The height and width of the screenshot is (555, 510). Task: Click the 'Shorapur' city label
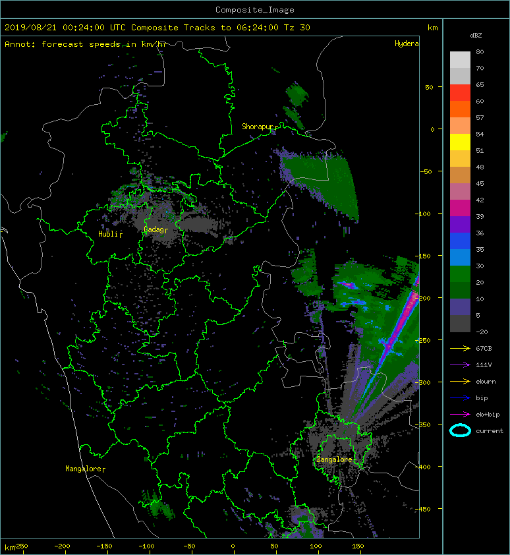point(258,127)
